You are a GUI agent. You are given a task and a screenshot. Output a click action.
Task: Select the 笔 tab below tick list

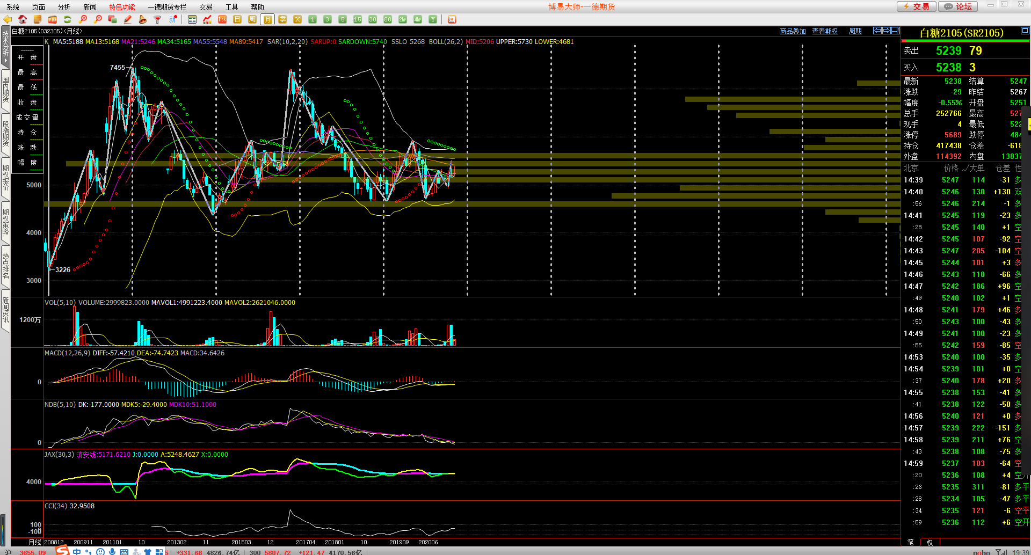pos(910,542)
